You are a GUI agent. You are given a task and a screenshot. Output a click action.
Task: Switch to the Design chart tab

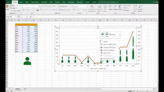point(87,2)
